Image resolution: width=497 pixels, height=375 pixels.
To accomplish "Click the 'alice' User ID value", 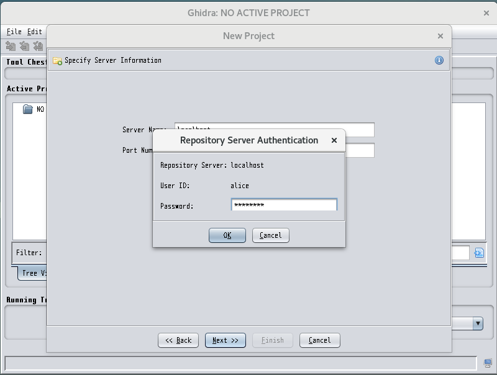I will coord(240,186).
